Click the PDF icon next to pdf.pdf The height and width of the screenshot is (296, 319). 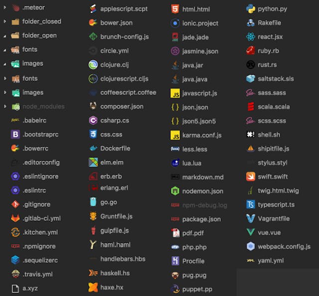tap(175, 233)
